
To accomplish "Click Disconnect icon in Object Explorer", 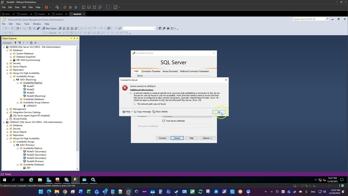I will pos(19,43).
